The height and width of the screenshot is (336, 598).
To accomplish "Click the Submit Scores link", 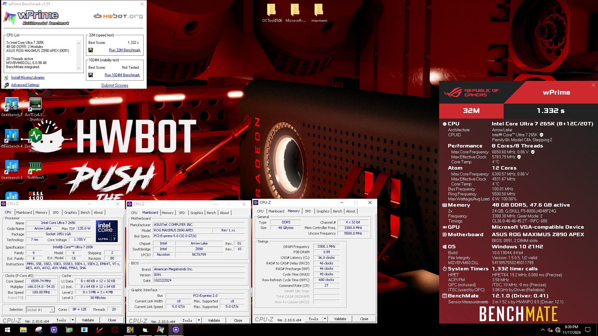I will pos(115,85).
